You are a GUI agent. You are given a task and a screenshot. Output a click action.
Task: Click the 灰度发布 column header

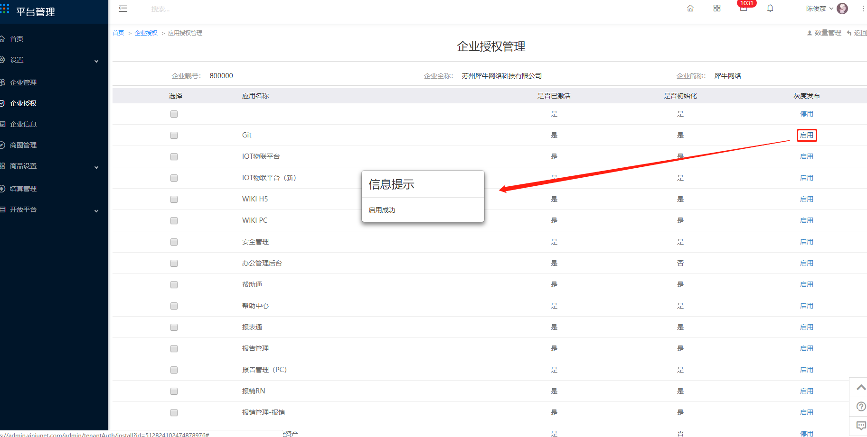pyautogui.click(x=807, y=96)
